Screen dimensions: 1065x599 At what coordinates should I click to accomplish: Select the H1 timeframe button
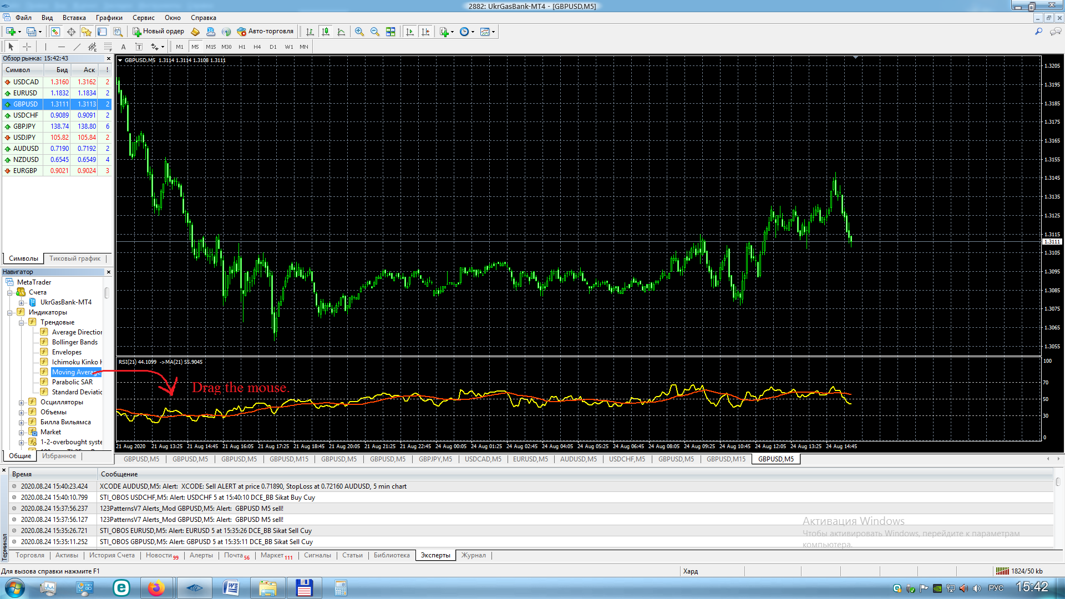coord(242,47)
